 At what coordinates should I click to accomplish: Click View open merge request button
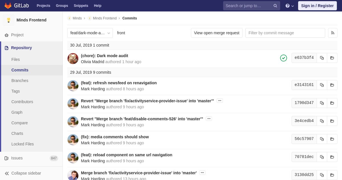(x=217, y=33)
